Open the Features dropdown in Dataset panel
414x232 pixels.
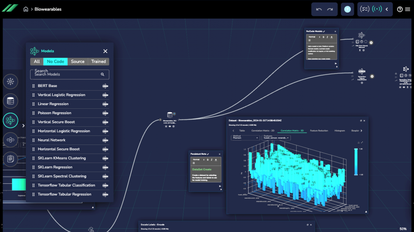click(276, 138)
